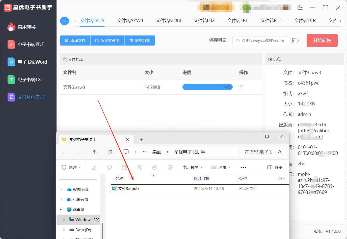Open the Explorer more options ellipsis
This screenshot has height=239, width=347.
(244, 167)
